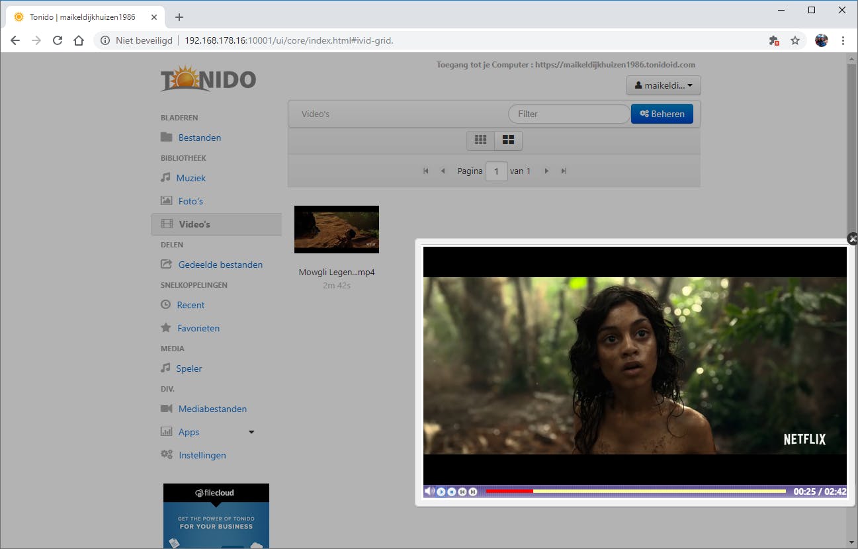Viewport: 858px width, 549px height.
Task: Click the Foto's picture icon
Action: click(167, 200)
